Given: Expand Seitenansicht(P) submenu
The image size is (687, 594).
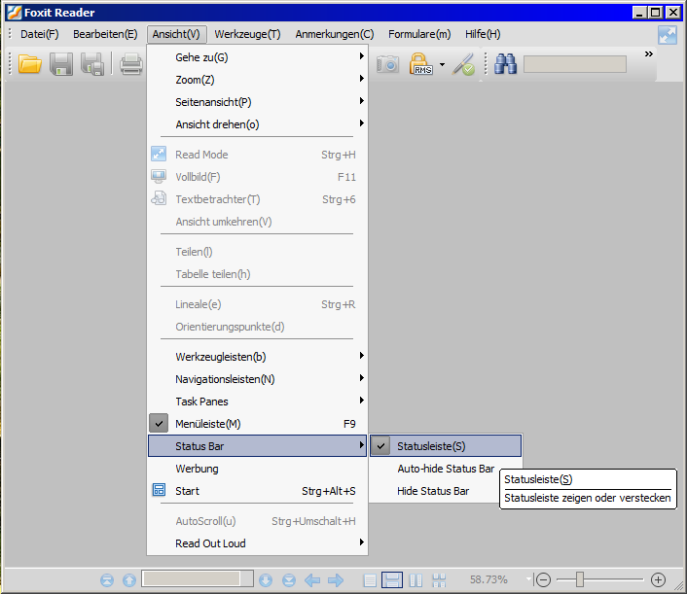Looking at the screenshot, I should click(x=257, y=102).
